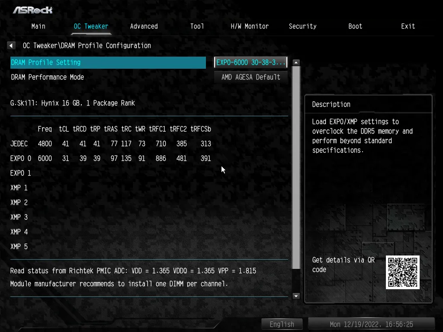Image resolution: width=443 pixels, height=332 pixels.
Task: Click the XMP 3 row label
Action: click(x=19, y=217)
